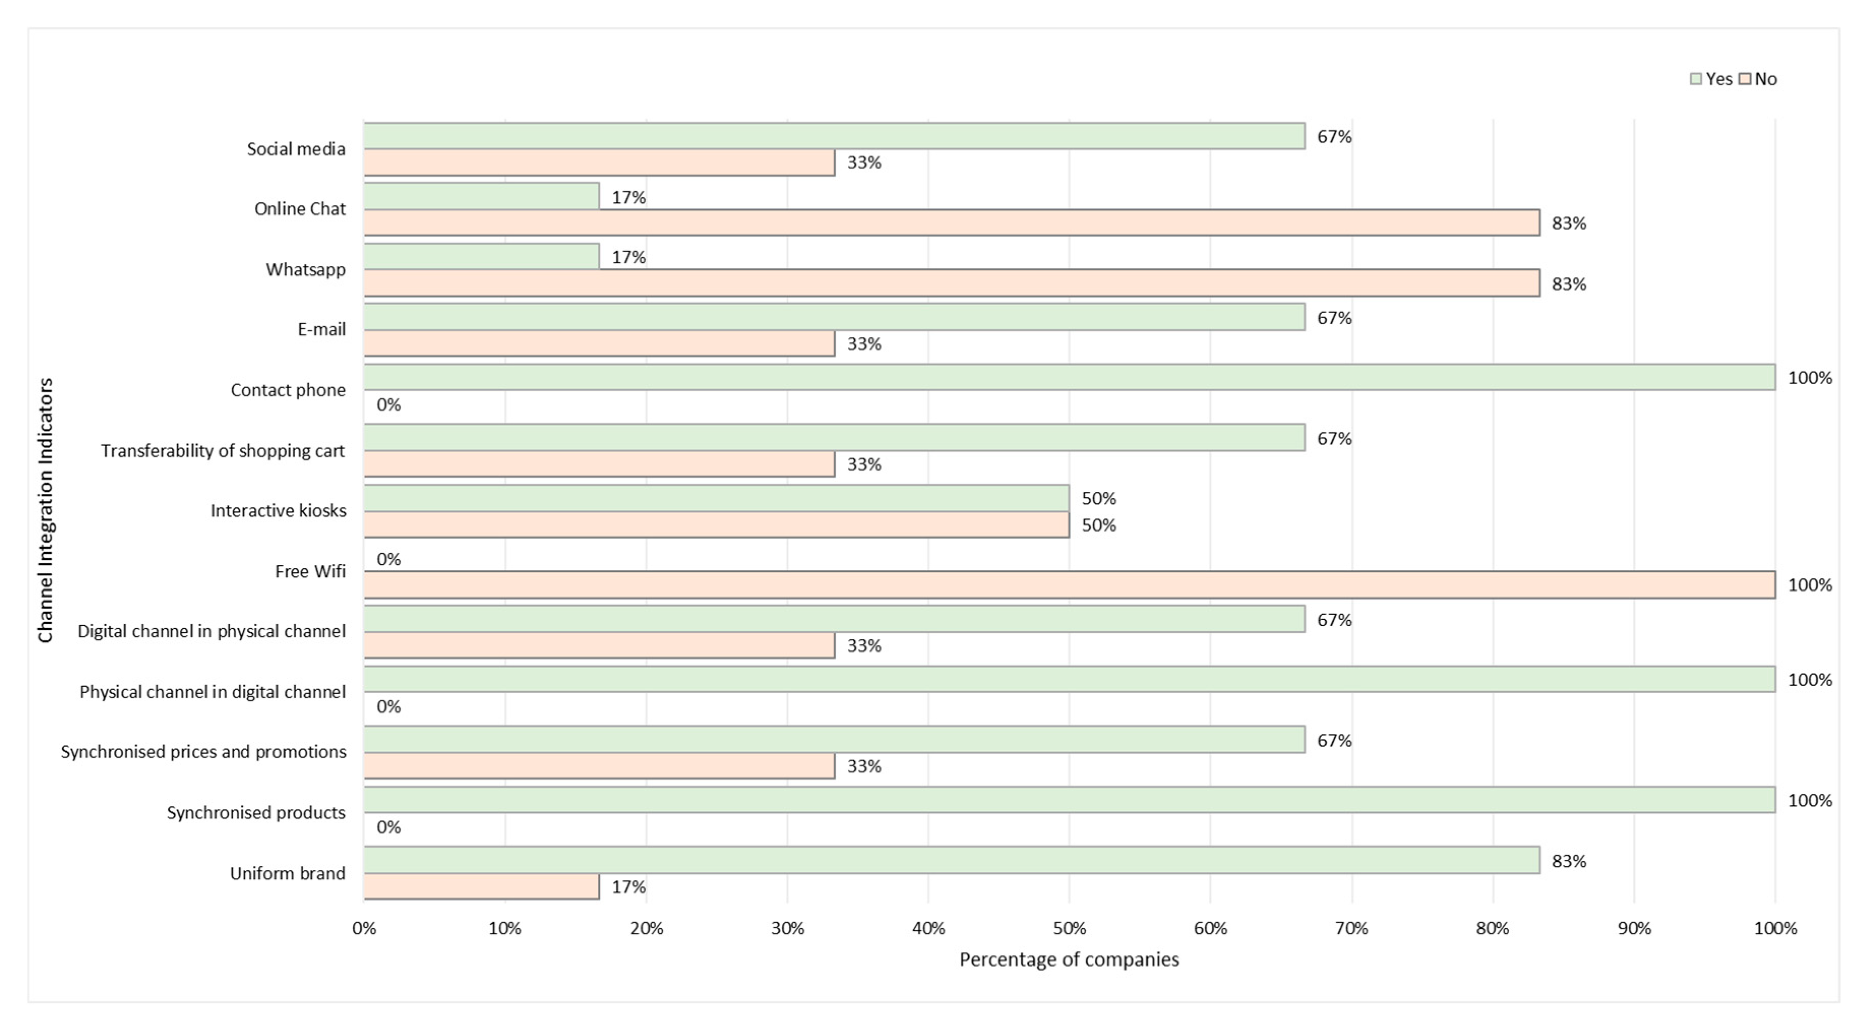Click the Synchronised prices and promotions label
This screenshot has width=1867, height=1028.
(x=204, y=752)
